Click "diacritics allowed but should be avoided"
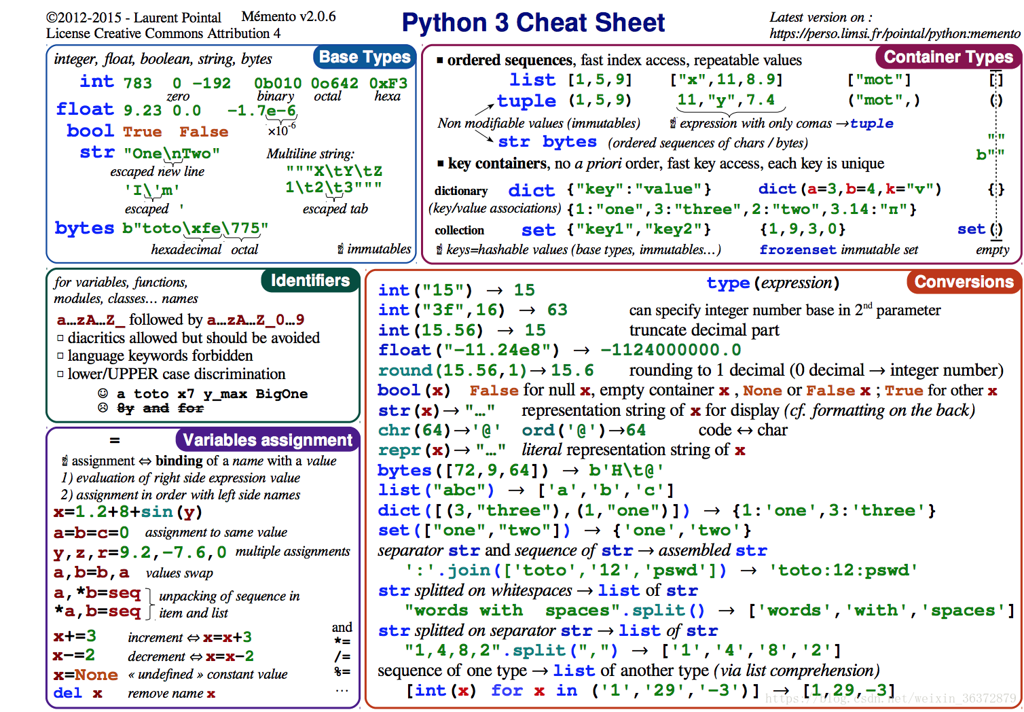This screenshot has height=712, width=1024. tap(194, 338)
